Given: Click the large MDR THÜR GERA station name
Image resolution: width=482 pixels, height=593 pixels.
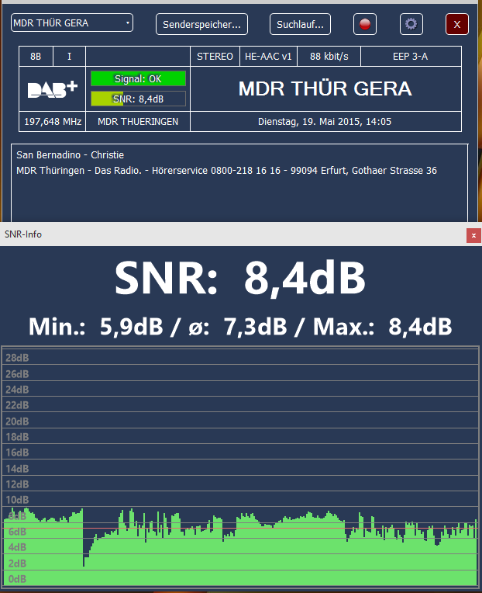Looking at the screenshot, I should pos(325,89).
